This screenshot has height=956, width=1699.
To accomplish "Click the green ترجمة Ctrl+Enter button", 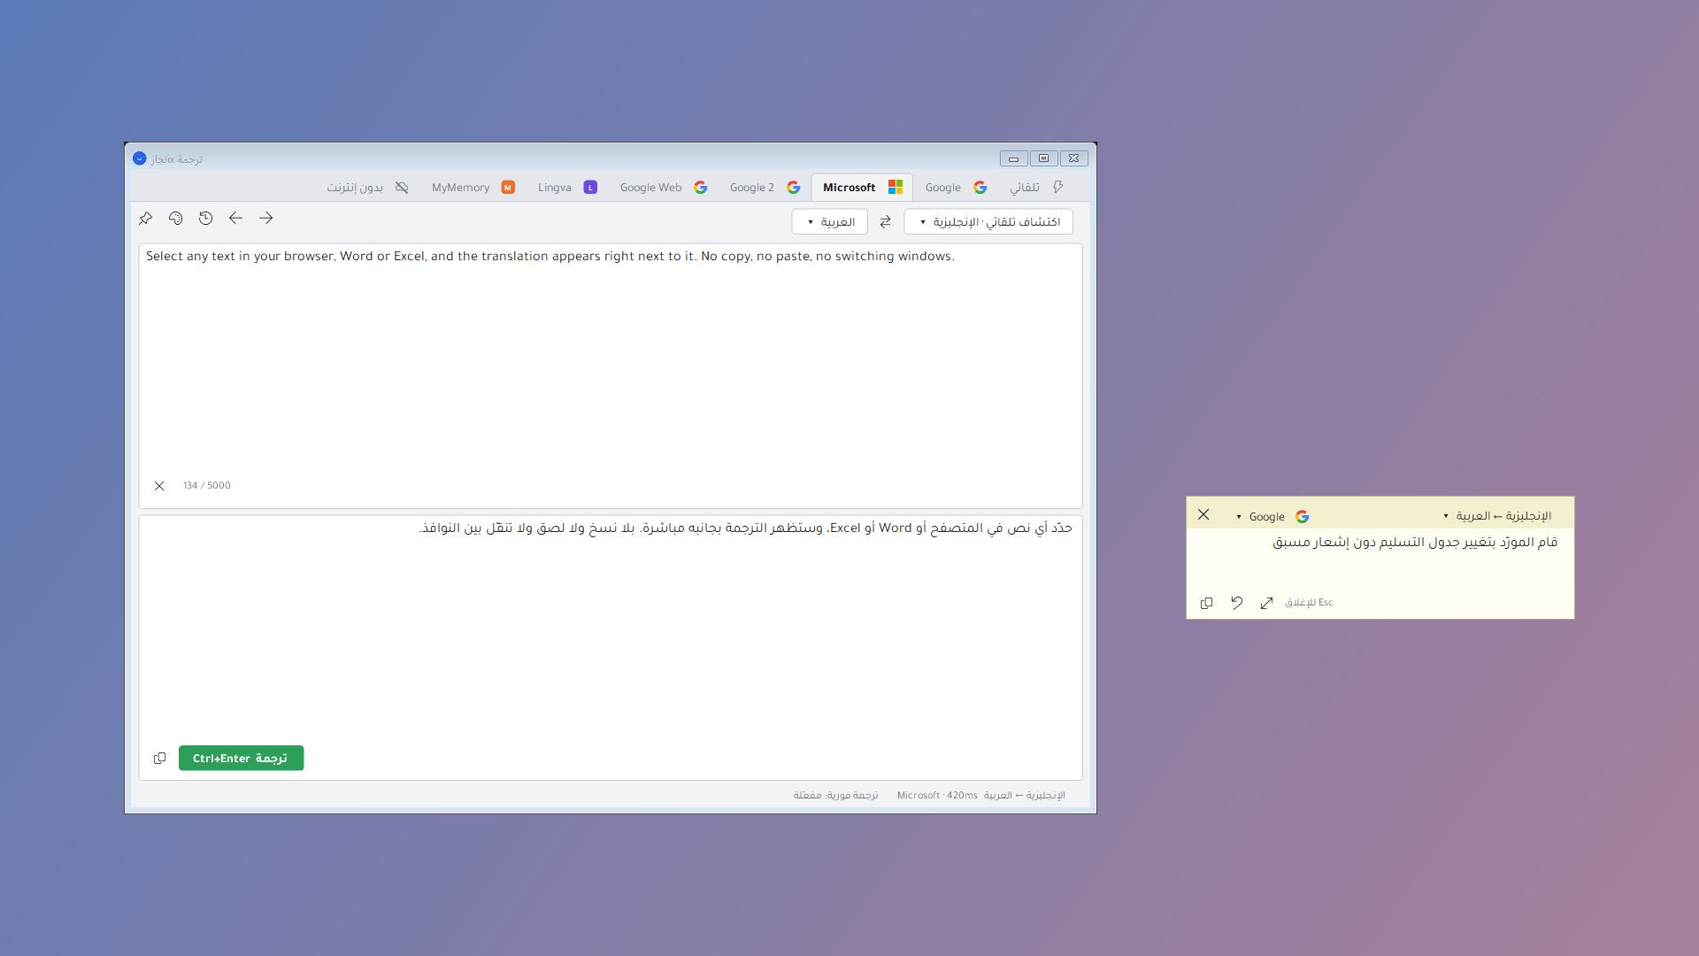I will 241,759.
